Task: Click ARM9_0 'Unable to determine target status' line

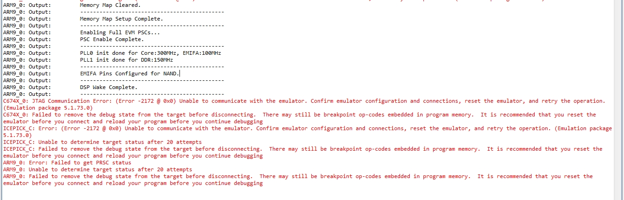Action: coord(98,169)
